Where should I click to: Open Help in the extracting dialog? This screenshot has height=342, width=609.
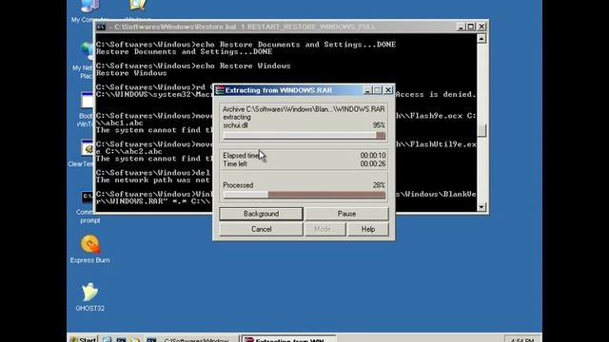[368, 229]
